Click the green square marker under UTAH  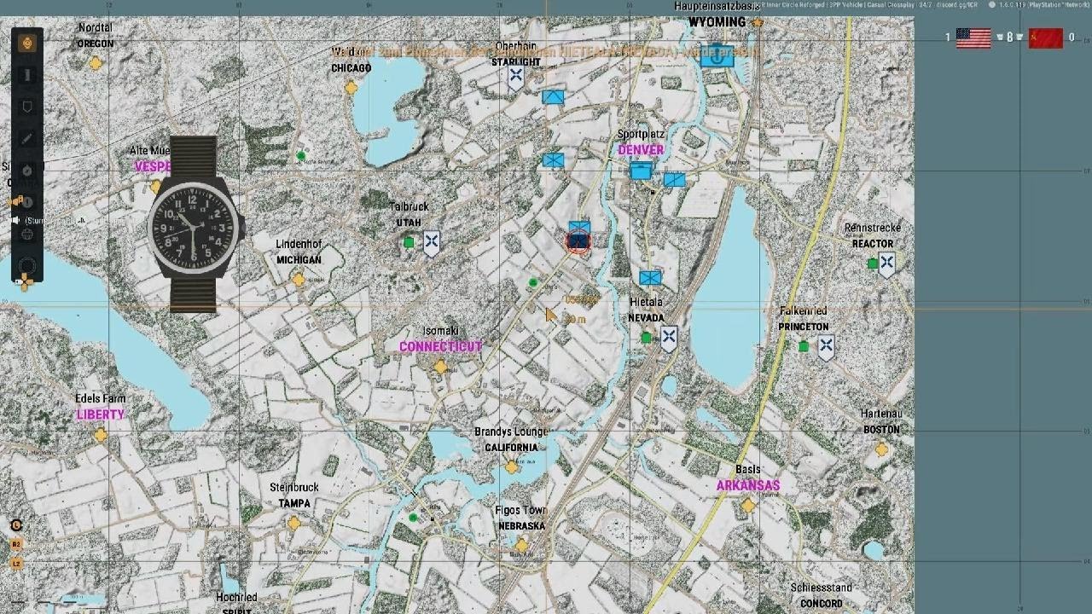pos(409,243)
